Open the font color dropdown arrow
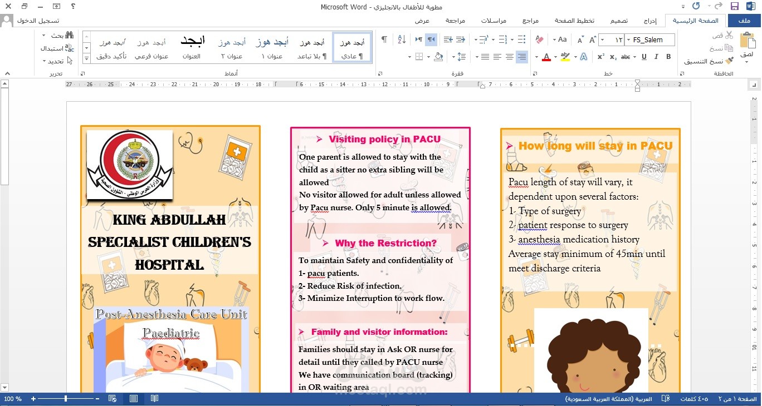The height and width of the screenshot is (406, 762). pyautogui.click(x=536, y=57)
